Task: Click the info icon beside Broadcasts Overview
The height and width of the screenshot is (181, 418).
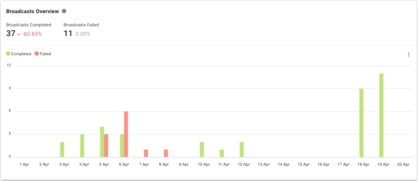Action: 64,11
